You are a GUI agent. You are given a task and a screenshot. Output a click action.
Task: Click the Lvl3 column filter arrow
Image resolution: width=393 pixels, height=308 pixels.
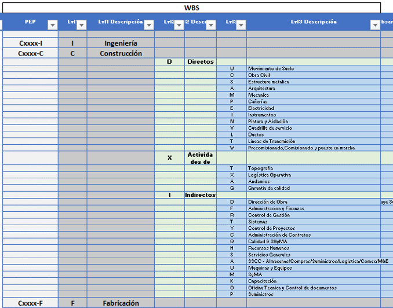tap(241, 24)
